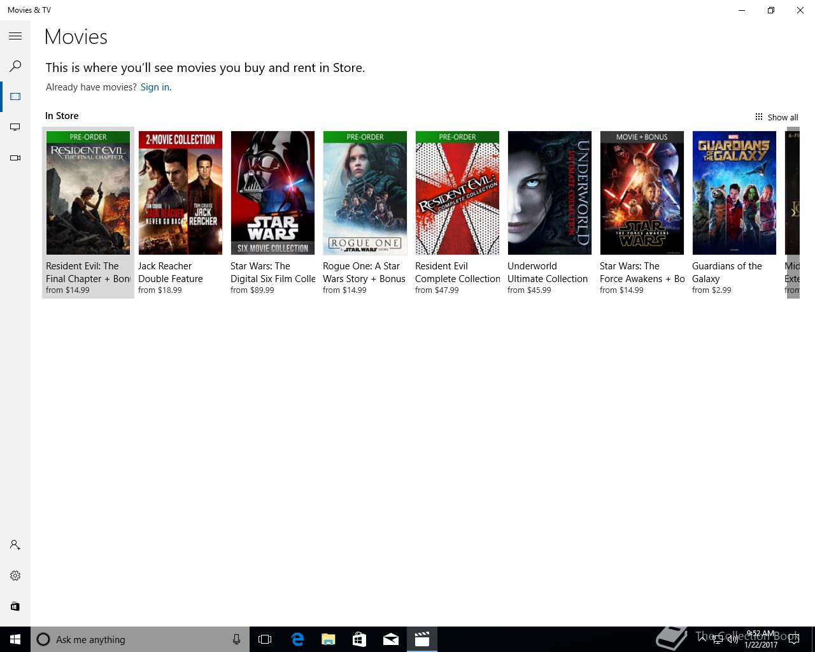Click the 'Jack Reacher Double Feature' title text

[x=171, y=273]
